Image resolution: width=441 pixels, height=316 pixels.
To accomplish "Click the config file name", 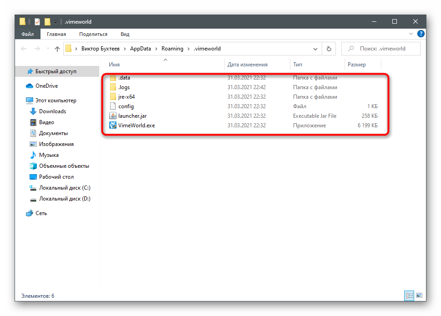I will [126, 106].
